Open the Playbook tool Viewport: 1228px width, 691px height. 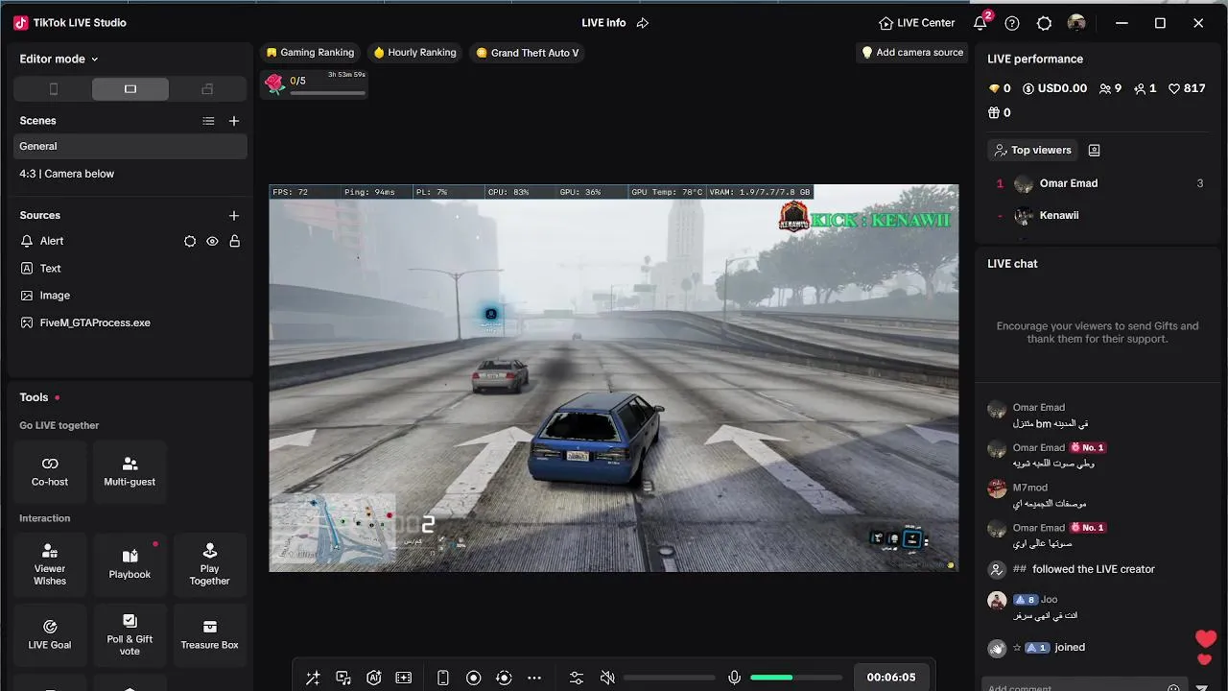click(x=130, y=564)
